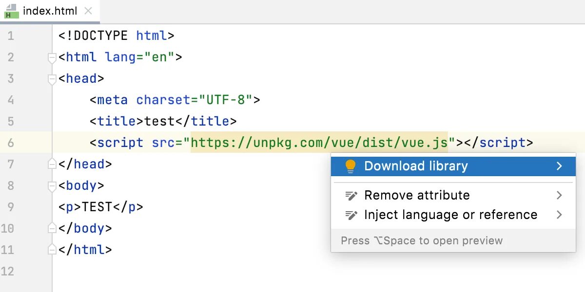Collapse the body tag fold marker on line 8
The height and width of the screenshot is (292, 585).
pos(52,186)
